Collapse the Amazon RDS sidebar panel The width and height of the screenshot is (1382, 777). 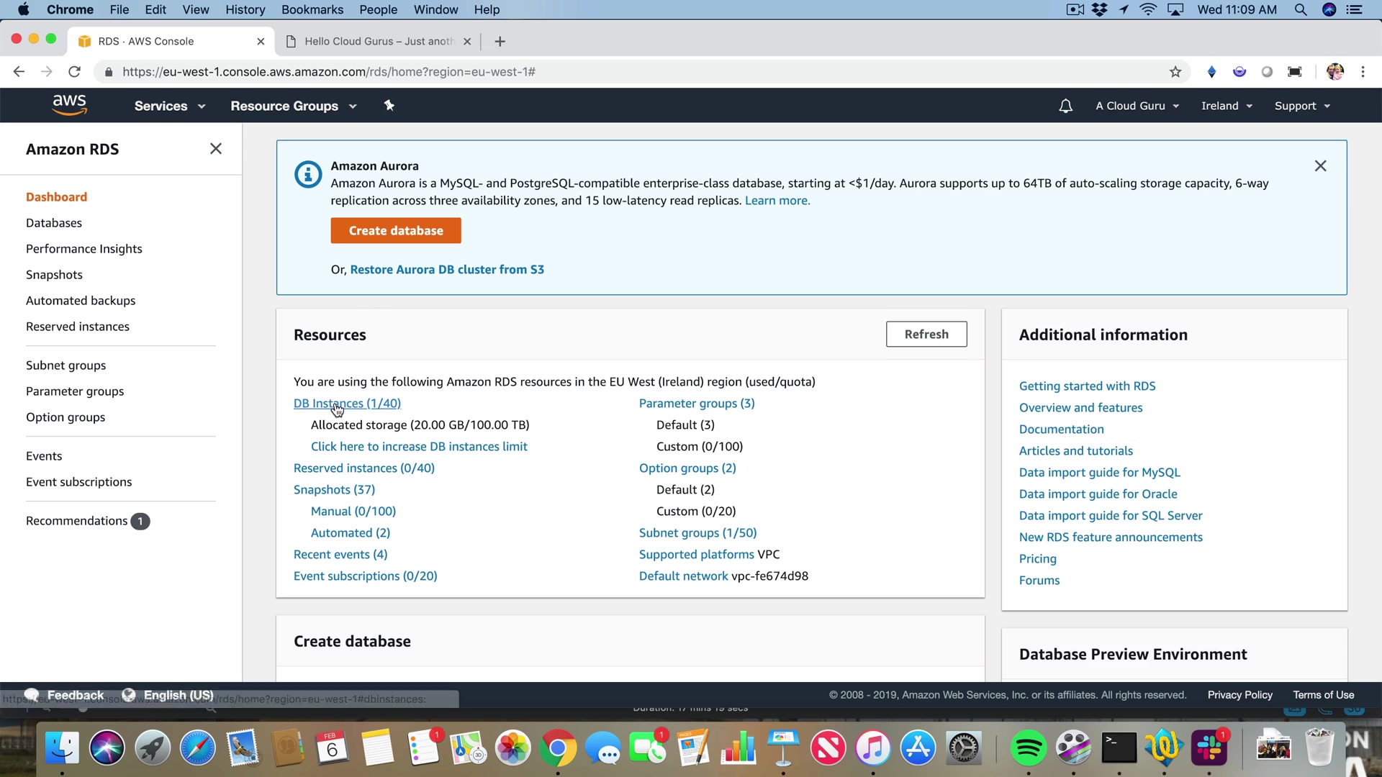click(215, 148)
